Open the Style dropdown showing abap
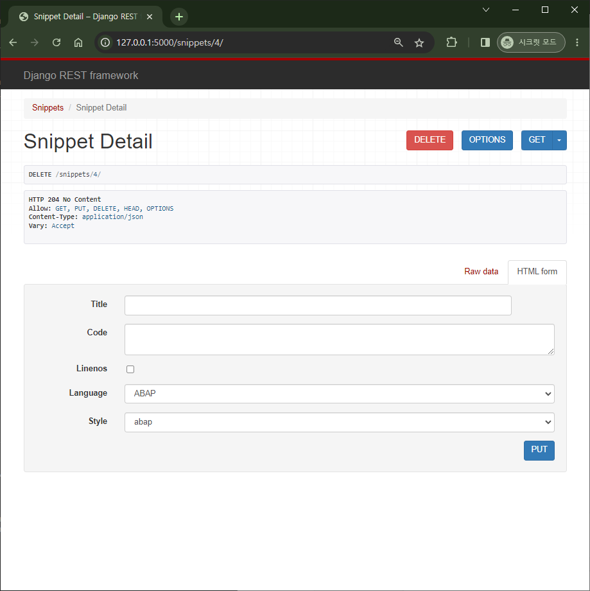 pyautogui.click(x=340, y=422)
